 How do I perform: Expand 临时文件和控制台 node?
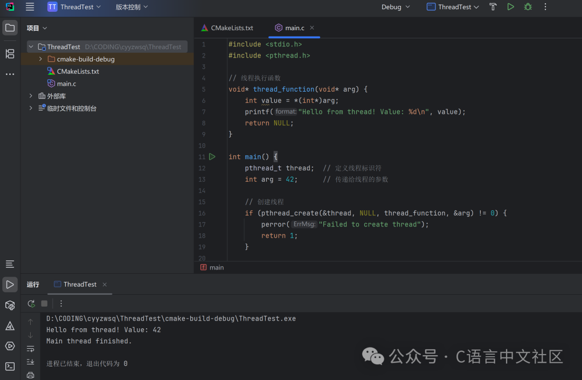pos(31,108)
